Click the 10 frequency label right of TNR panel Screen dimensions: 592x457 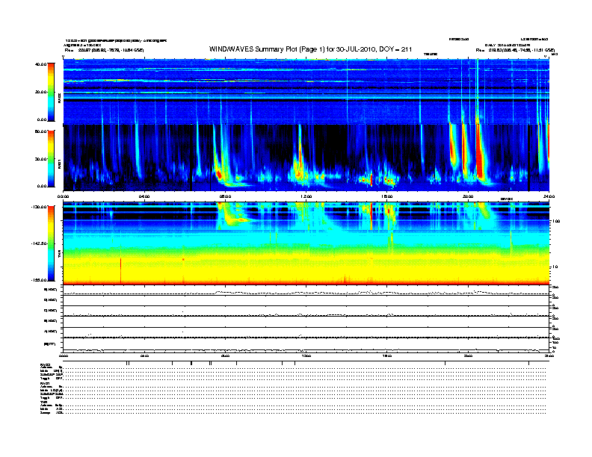tap(556, 267)
